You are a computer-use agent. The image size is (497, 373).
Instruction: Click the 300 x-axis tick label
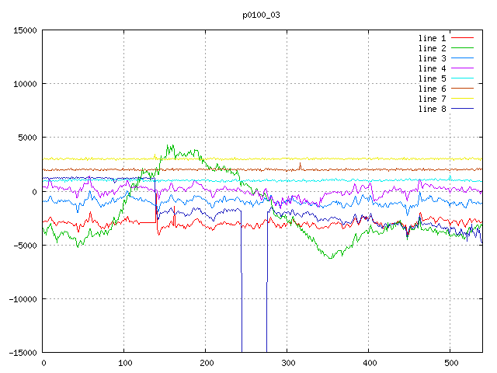pyautogui.click(x=287, y=363)
